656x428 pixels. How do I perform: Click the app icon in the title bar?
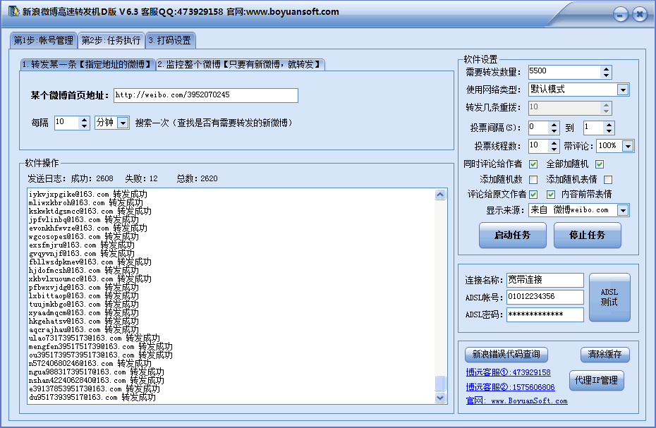point(14,11)
